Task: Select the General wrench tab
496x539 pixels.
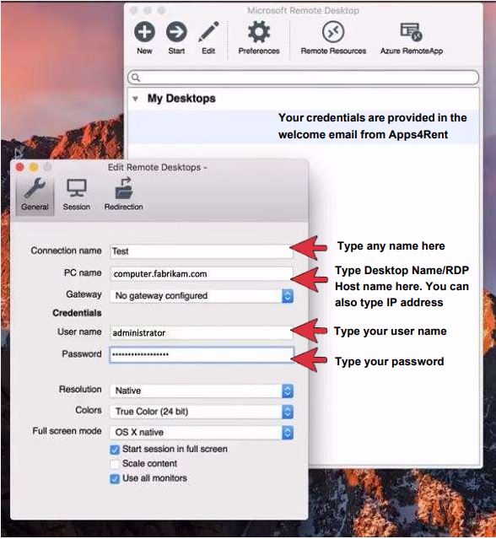Action: (35, 195)
